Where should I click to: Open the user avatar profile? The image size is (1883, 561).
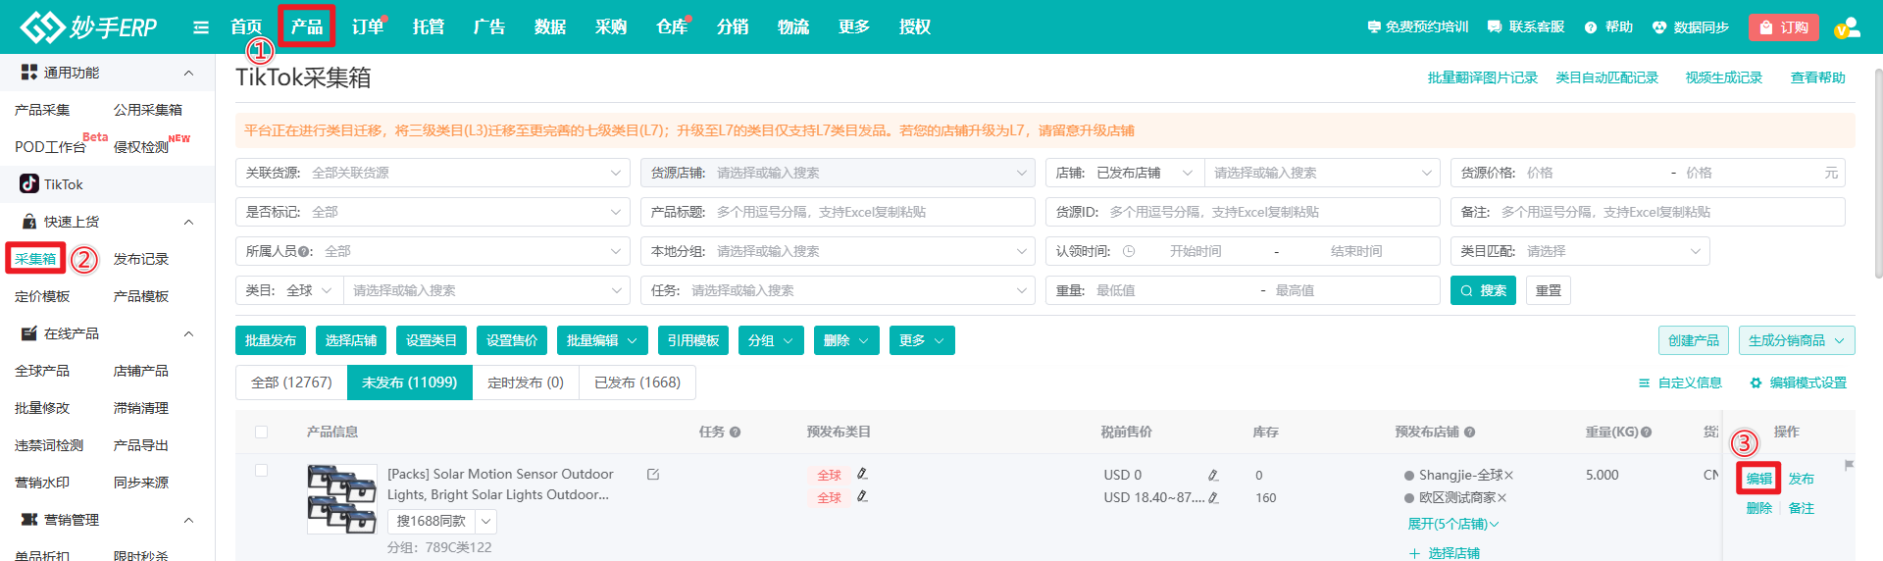1848,27
